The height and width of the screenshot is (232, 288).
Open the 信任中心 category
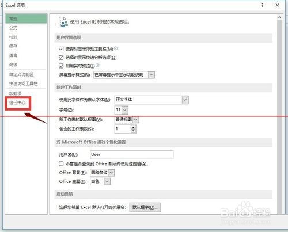[18, 102]
